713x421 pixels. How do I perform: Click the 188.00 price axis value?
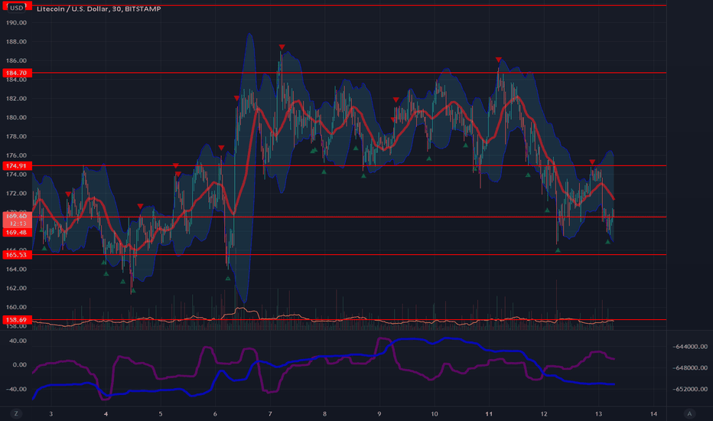(16, 41)
